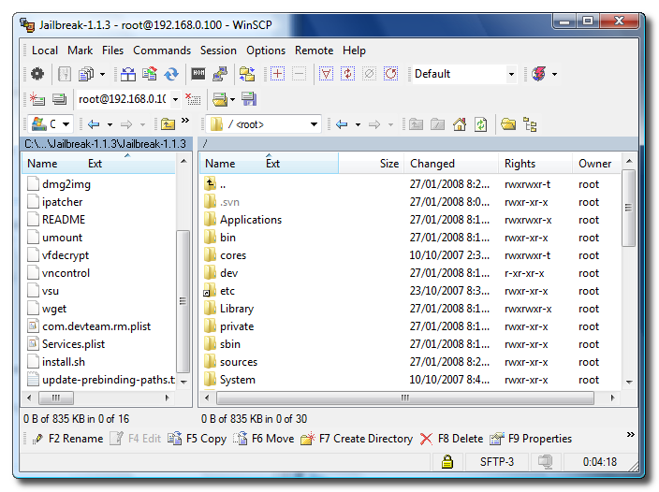Click F7 Create Directory button
Screen dimensions: 659x492
coord(357,439)
